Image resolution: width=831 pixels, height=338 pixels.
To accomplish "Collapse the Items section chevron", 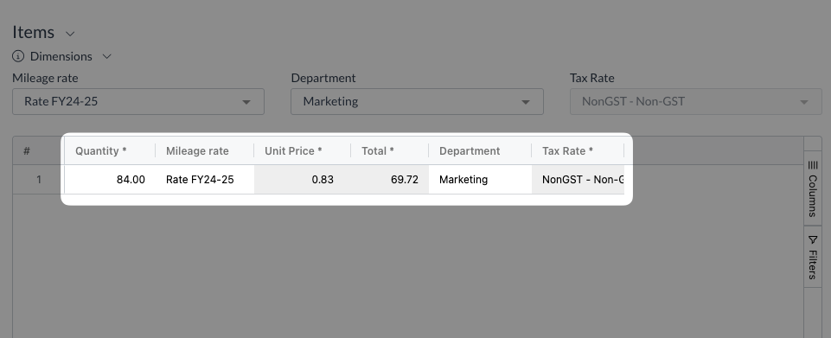I will point(70,34).
